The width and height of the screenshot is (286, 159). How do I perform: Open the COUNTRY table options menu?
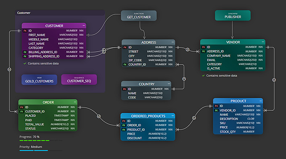(x=169, y=83)
